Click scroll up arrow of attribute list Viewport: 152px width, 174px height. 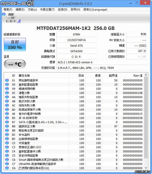(x=146, y=75)
